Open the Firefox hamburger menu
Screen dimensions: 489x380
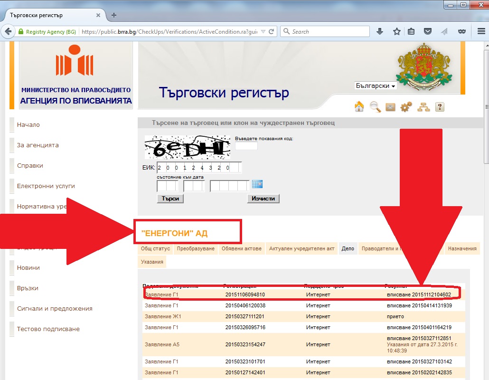(480, 31)
